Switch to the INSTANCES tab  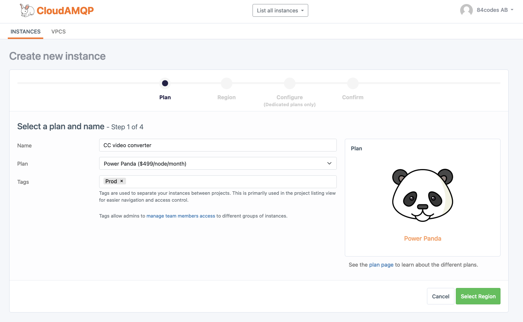[26, 31]
